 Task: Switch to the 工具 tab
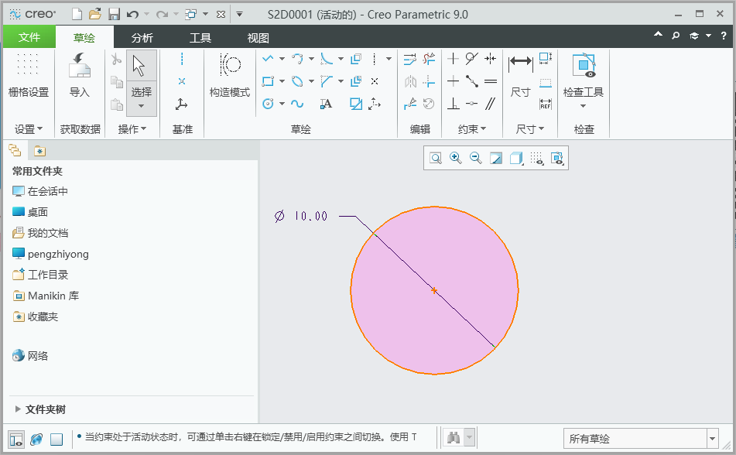[200, 38]
